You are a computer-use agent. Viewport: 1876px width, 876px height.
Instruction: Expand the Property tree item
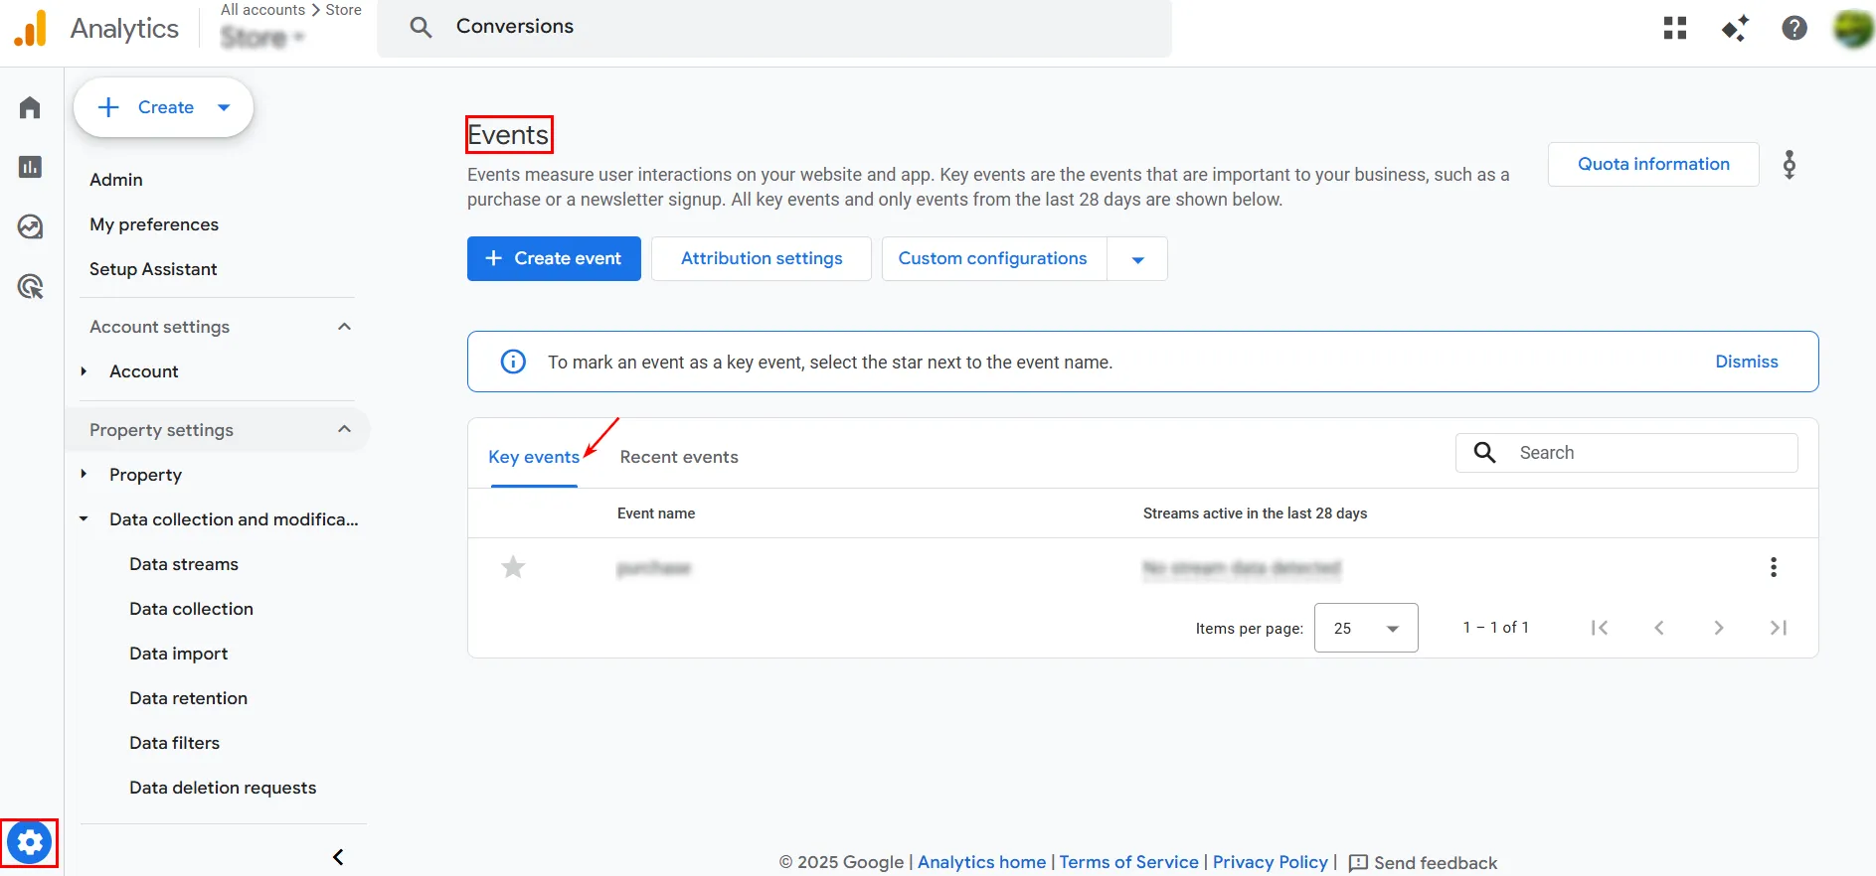pos(85,475)
